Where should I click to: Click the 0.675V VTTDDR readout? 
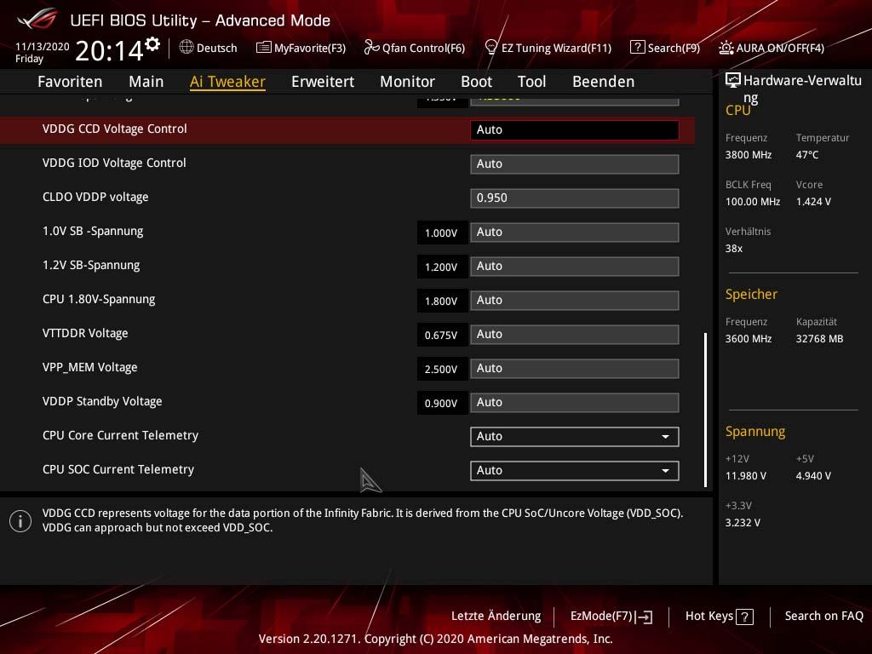(442, 336)
